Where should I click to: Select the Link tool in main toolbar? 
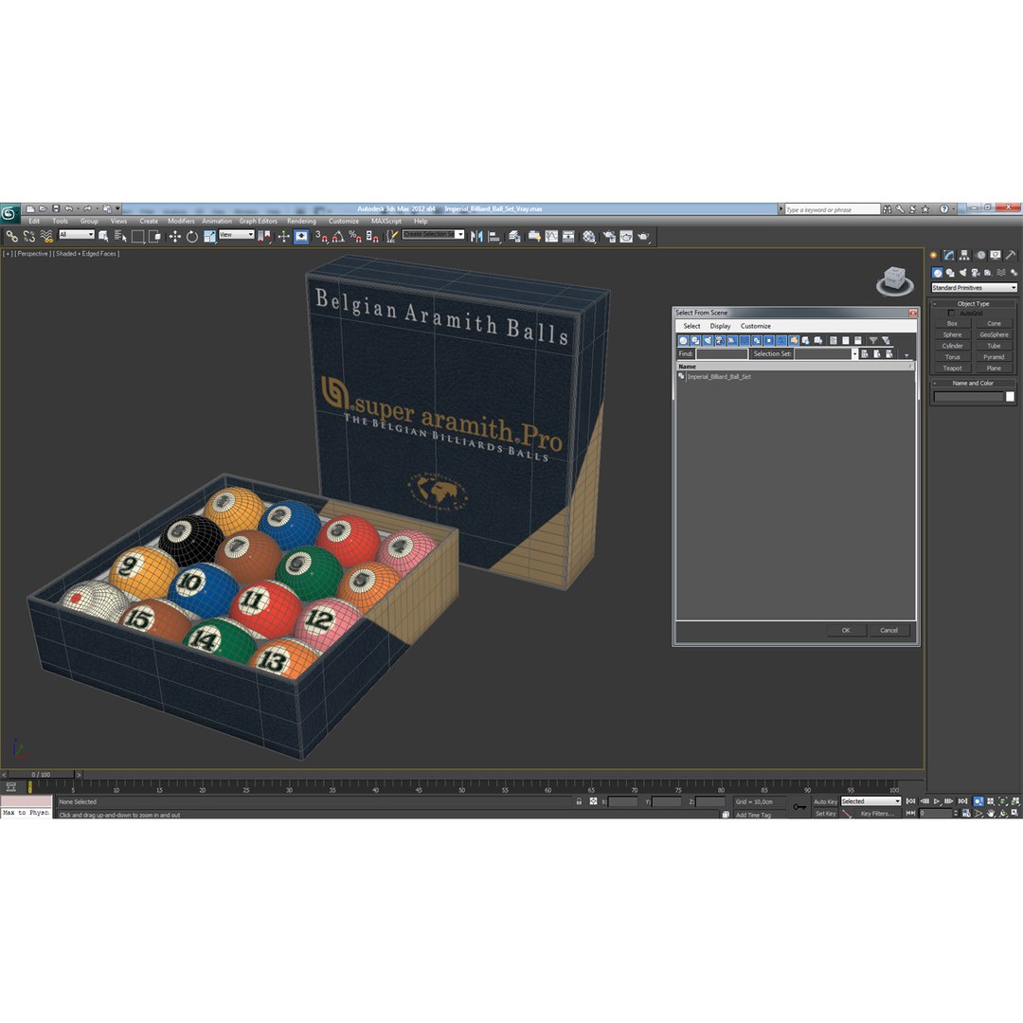[11, 236]
